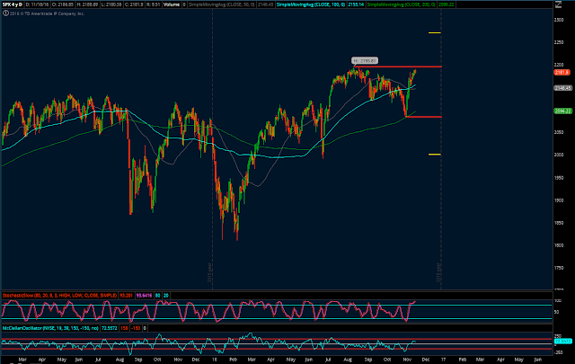The width and height of the screenshot is (575, 364).
Task: Click the C: 2181.9 close value
Action: point(134,4)
